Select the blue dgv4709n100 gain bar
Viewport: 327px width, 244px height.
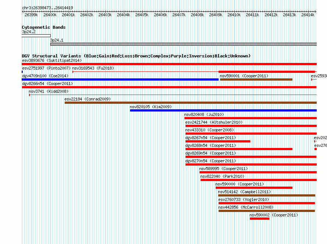tap(120, 79)
